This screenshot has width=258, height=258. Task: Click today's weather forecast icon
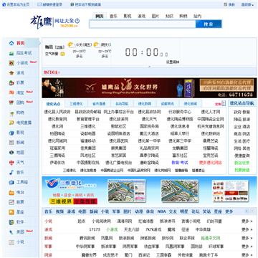coord(71,45)
